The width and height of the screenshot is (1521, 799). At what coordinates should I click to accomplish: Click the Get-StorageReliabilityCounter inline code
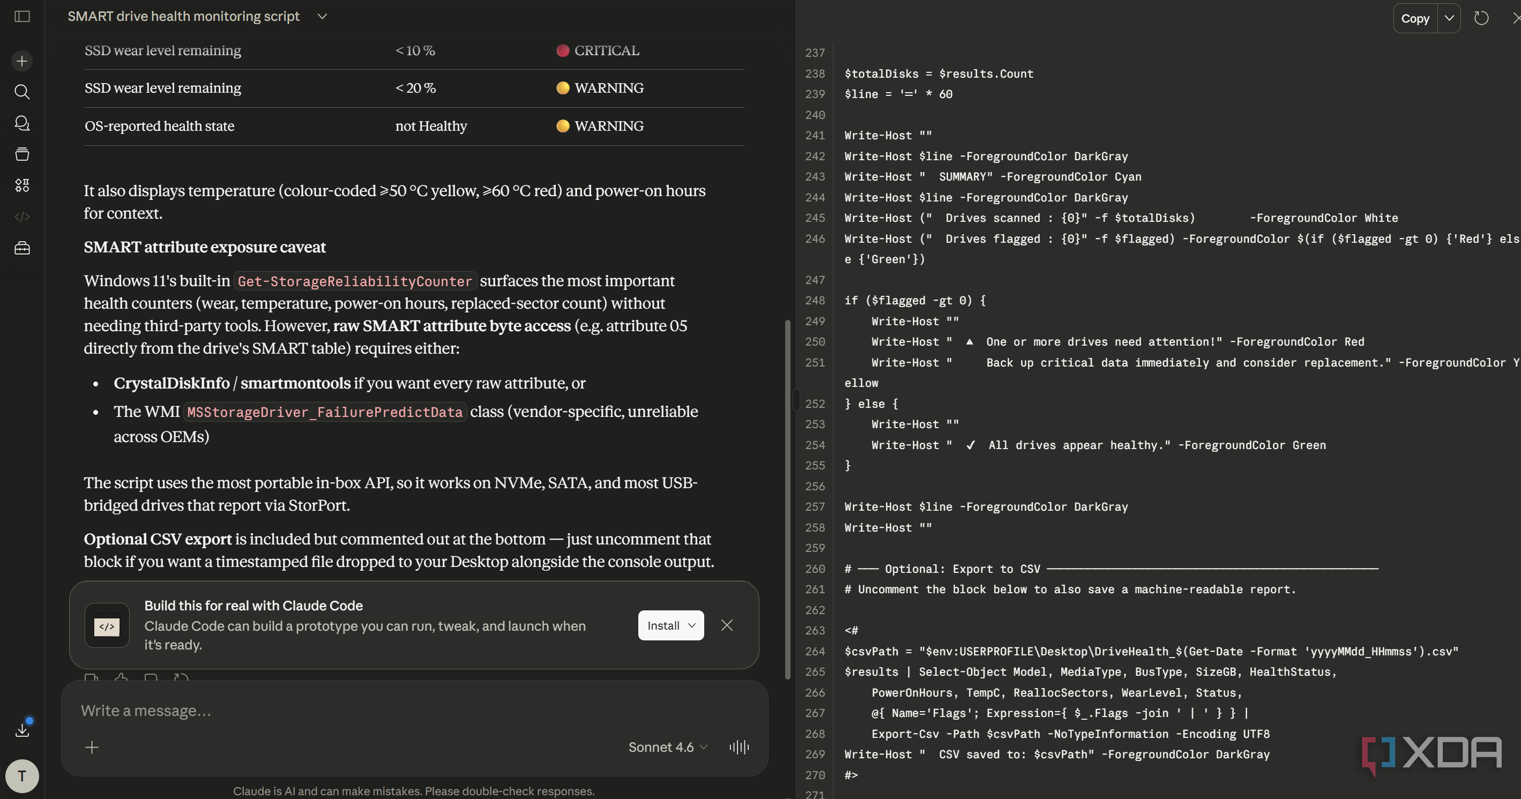(355, 281)
